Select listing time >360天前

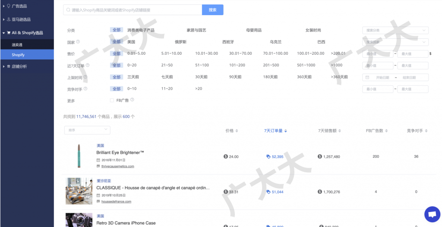tap(339, 77)
